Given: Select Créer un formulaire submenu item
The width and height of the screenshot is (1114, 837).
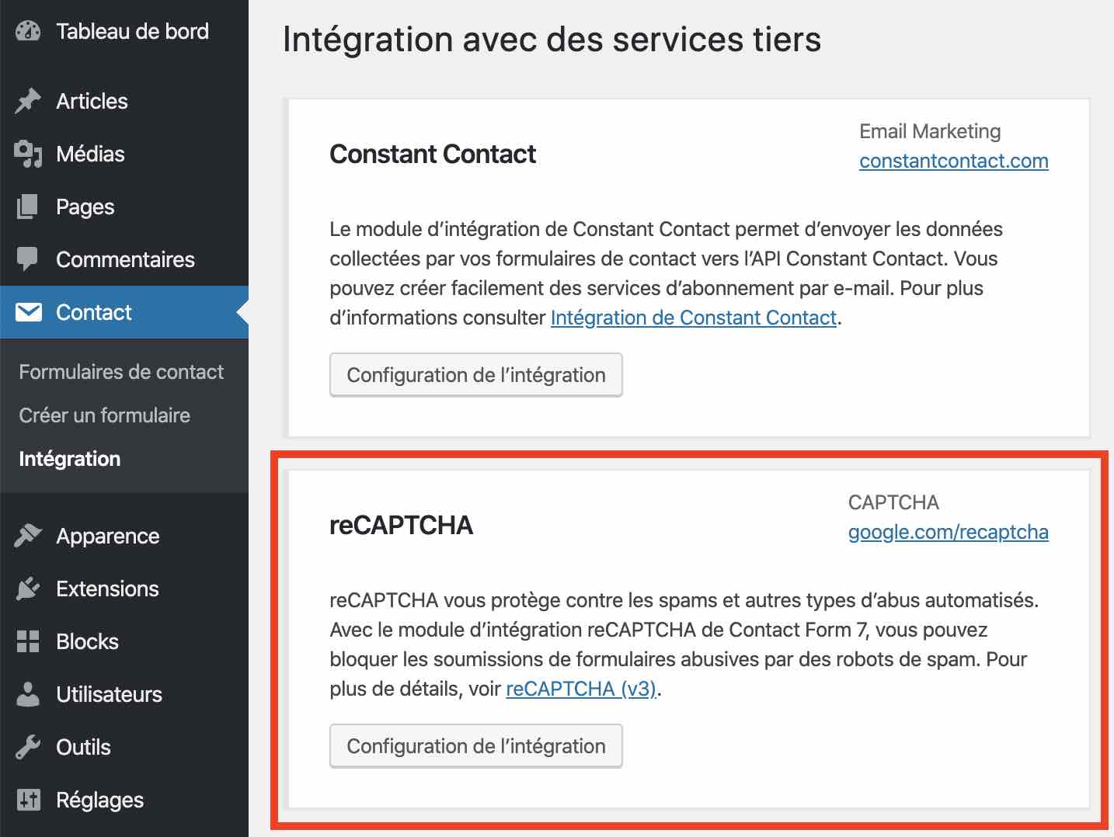Looking at the screenshot, I should click(x=104, y=415).
